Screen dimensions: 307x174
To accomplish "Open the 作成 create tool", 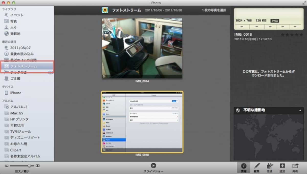I will pyautogui.click(x=270, y=168).
